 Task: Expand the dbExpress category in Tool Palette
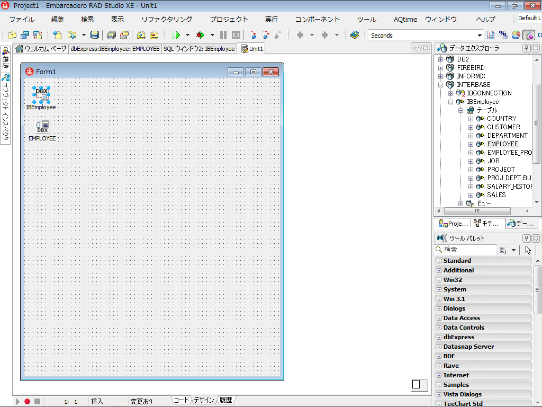tap(439, 337)
